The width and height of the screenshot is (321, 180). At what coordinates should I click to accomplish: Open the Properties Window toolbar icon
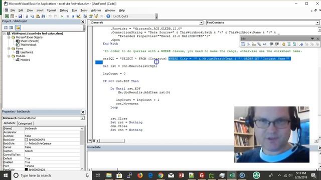(x=91, y=16)
